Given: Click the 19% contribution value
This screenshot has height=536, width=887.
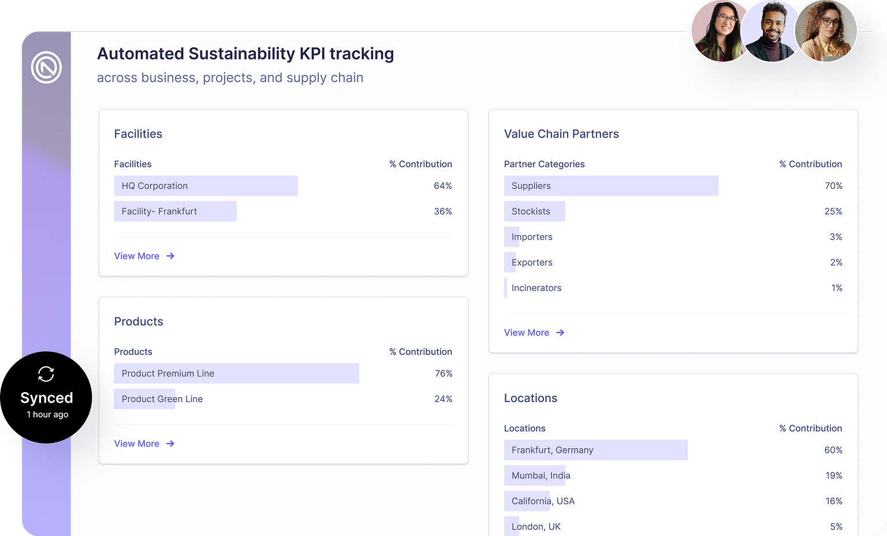Looking at the screenshot, I should [834, 475].
